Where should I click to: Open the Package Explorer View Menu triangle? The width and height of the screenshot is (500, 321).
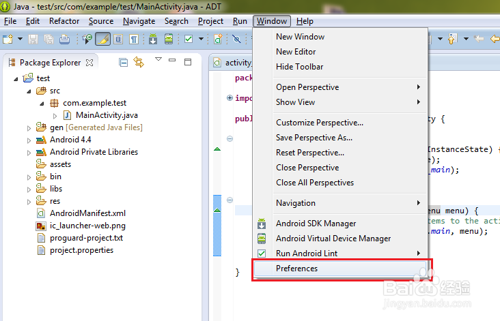coord(158,59)
